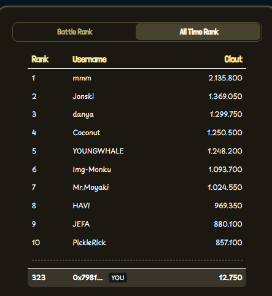Click the JEFA username
272x296 pixels.
[x=81, y=224]
